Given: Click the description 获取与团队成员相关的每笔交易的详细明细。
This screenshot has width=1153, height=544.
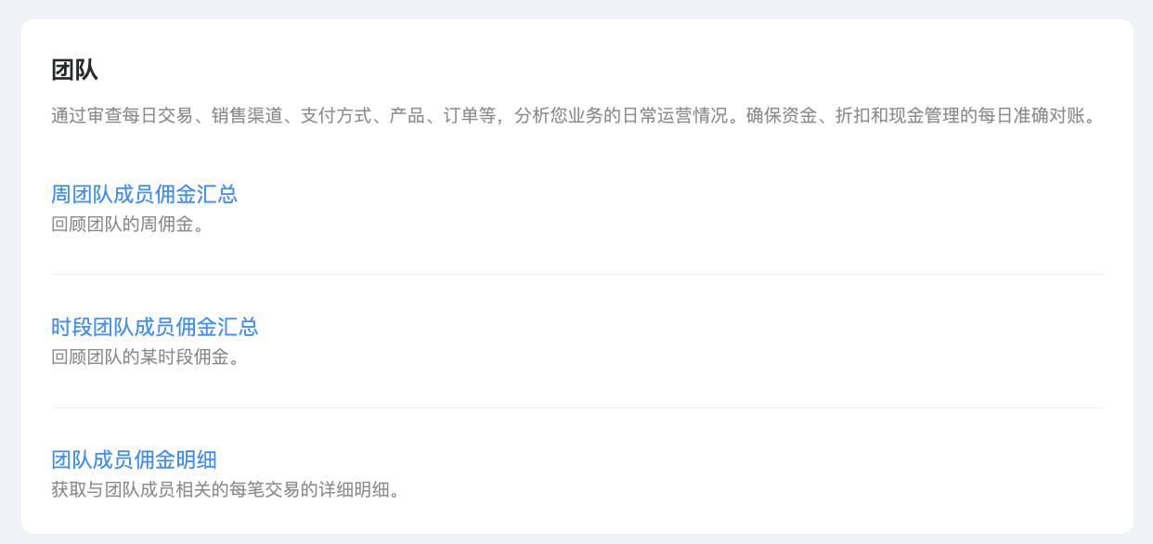Looking at the screenshot, I should tap(226, 489).
